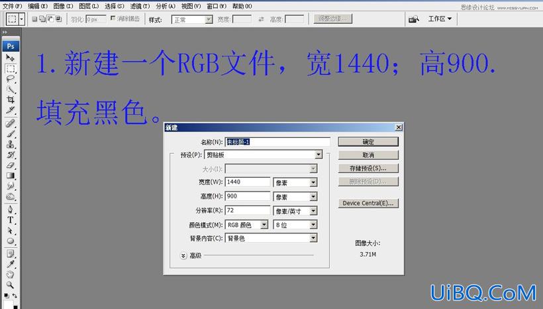
Task: Open the 滤镜 menu
Action: (x=140, y=6)
